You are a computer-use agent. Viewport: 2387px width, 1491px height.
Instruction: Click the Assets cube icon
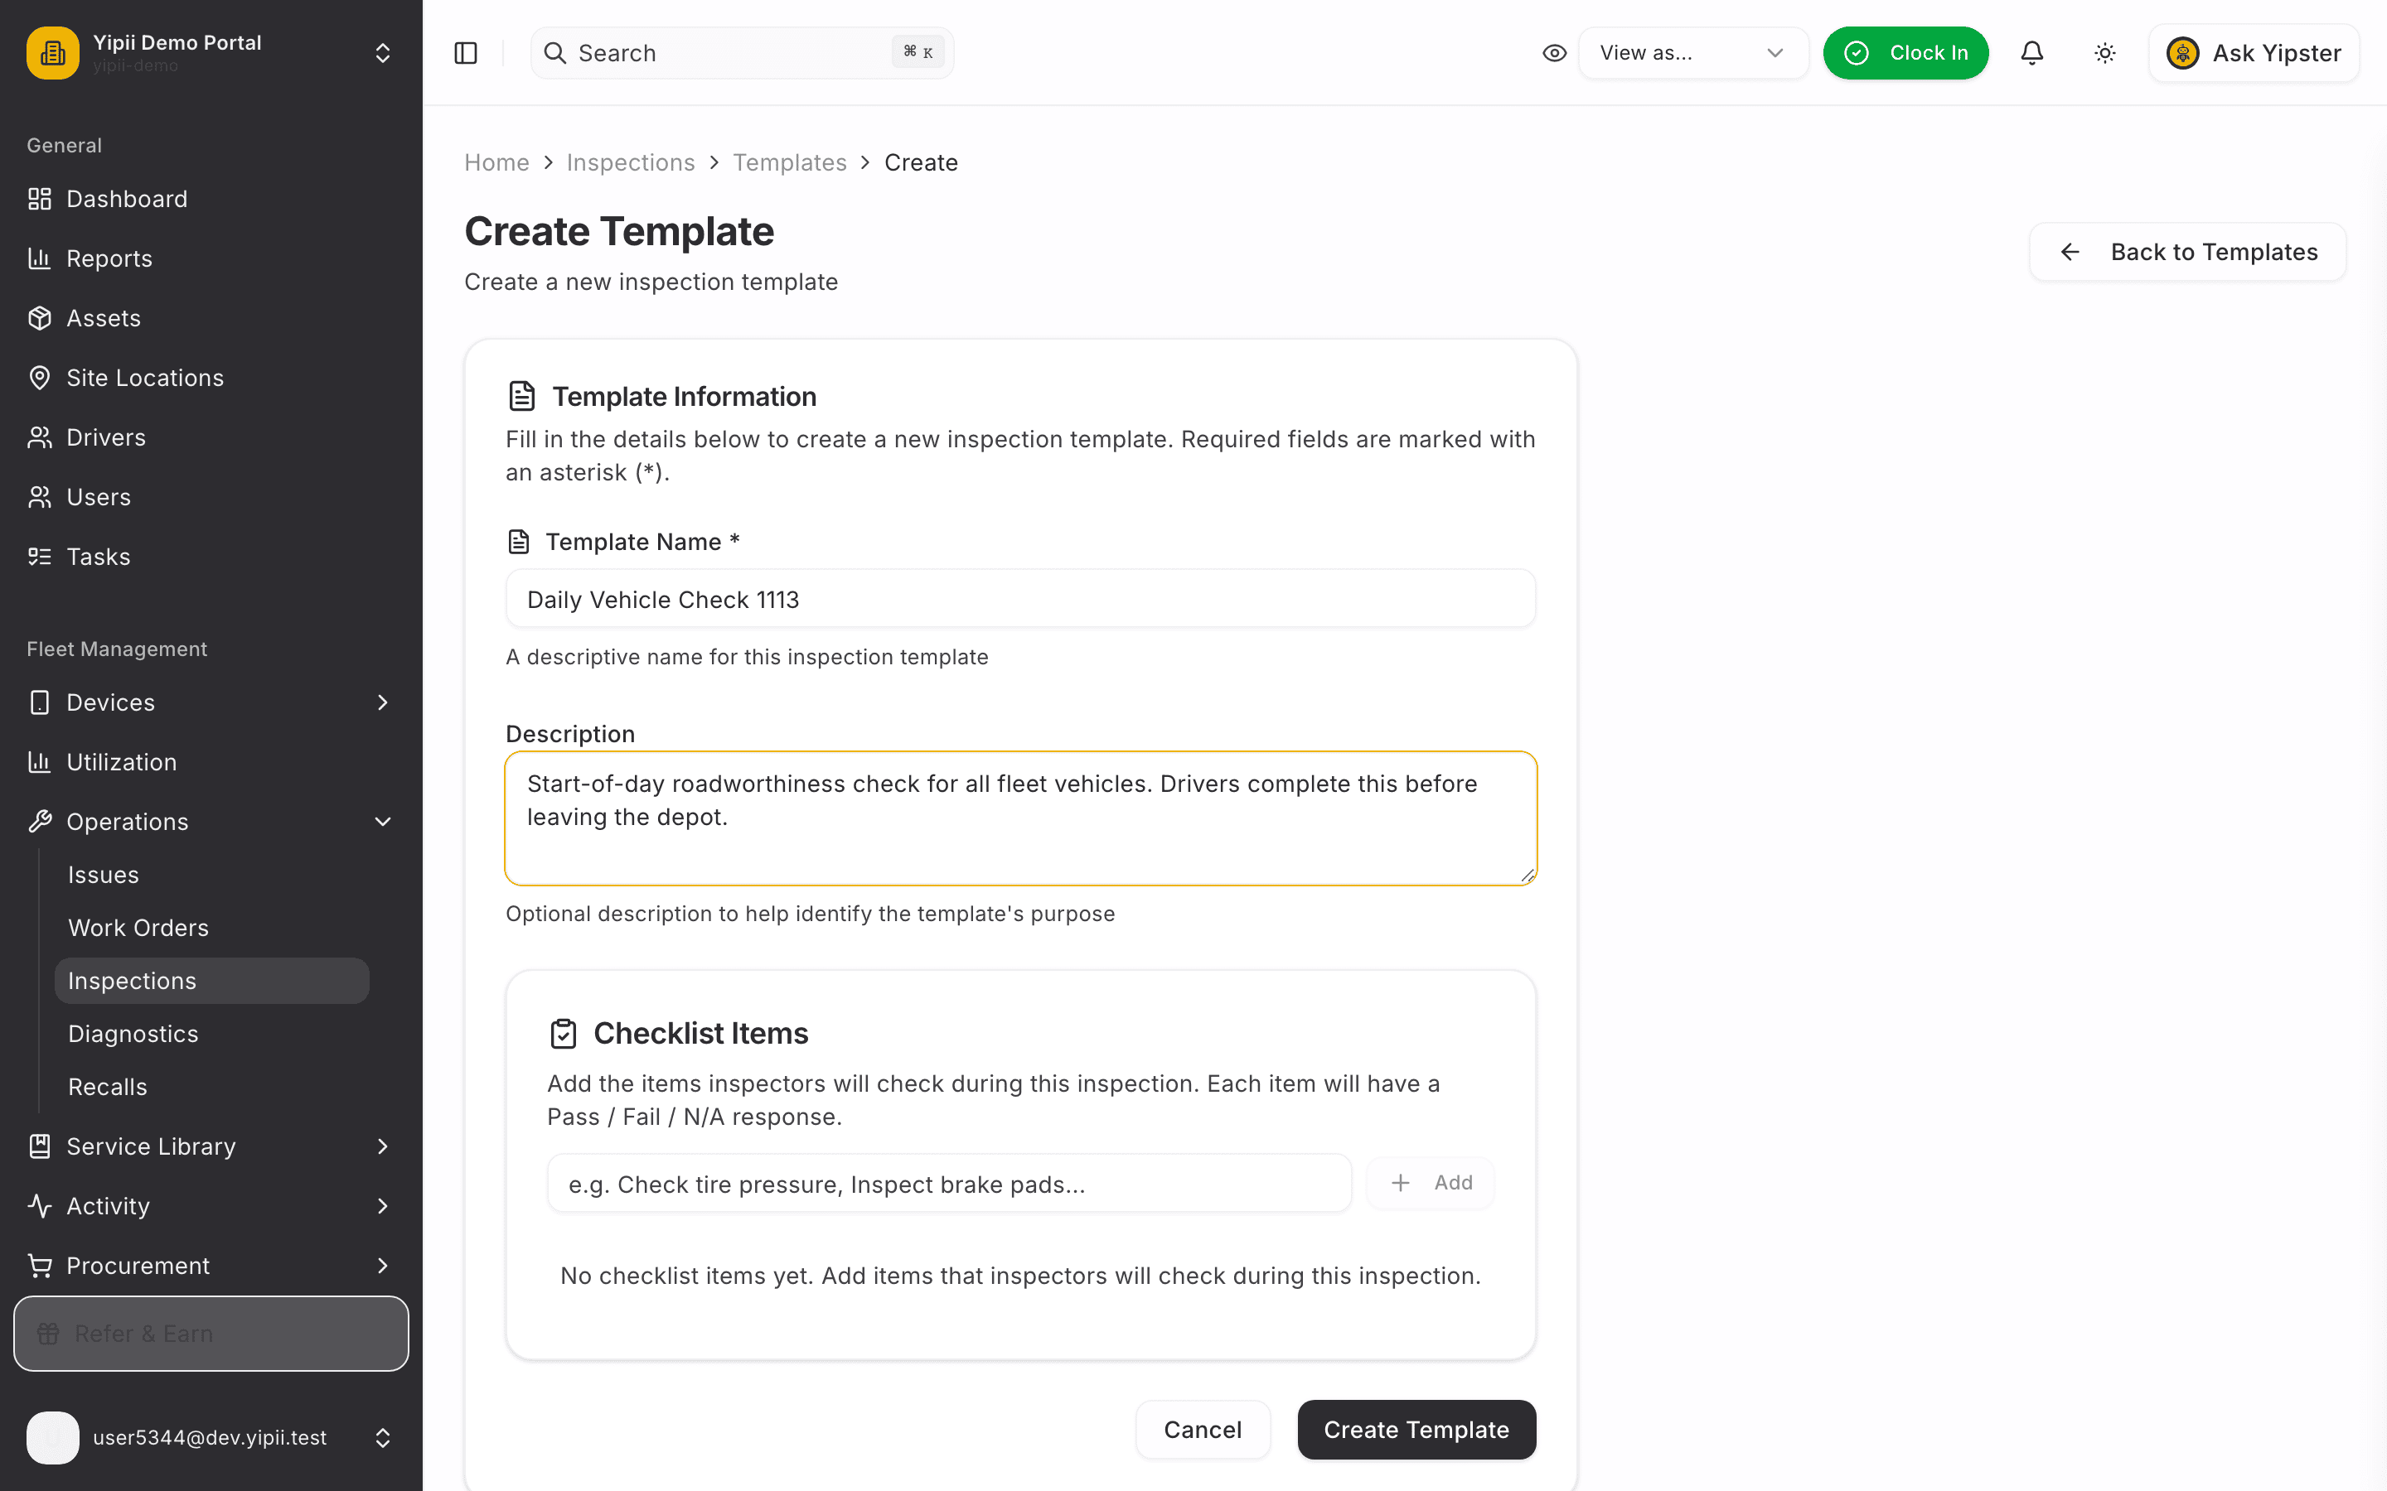(x=40, y=319)
